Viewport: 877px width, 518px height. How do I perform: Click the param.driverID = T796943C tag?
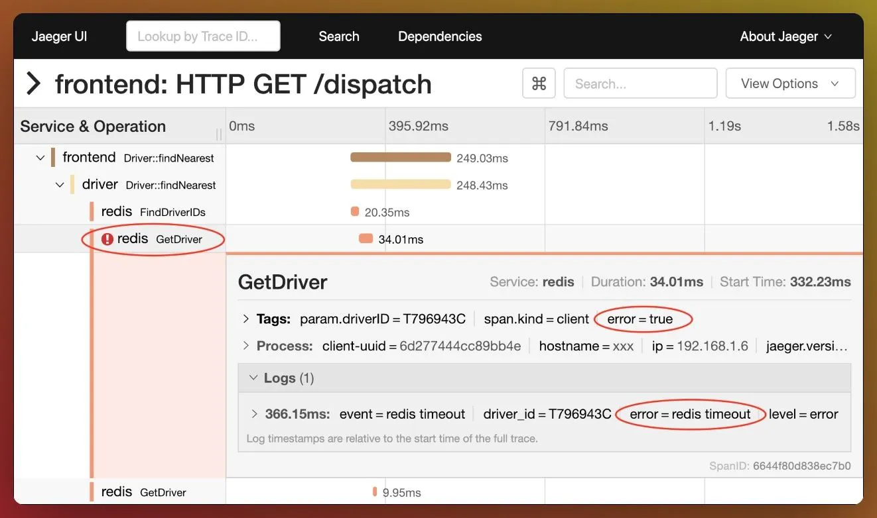point(383,319)
